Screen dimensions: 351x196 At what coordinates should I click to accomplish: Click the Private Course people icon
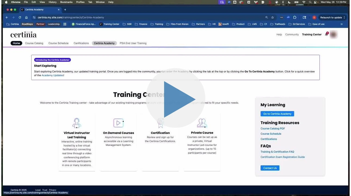click(x=202, y=123)
